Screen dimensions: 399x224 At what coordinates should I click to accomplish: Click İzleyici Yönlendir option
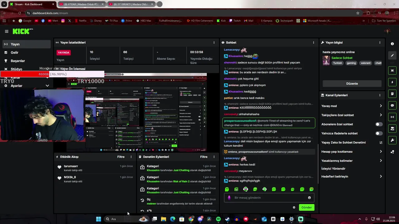pos(333,169)
